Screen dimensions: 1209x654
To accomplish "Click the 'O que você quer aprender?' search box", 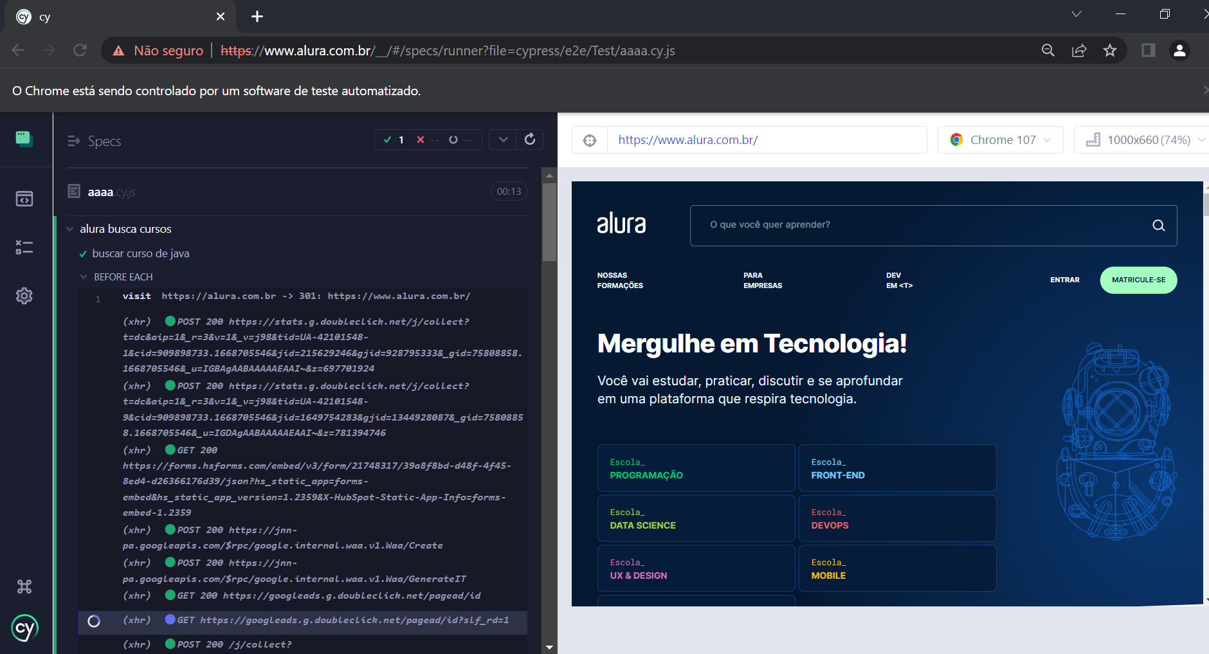I will click(x=934, y=225).
